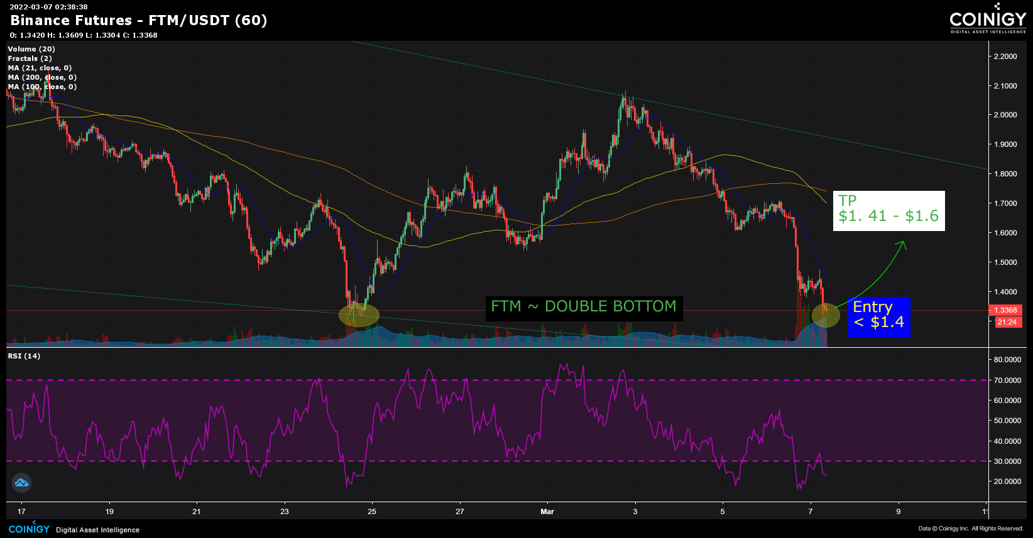Click the 2022-03-07 timestamp text
The image size is (1033, 538).
tap(48, 7)
